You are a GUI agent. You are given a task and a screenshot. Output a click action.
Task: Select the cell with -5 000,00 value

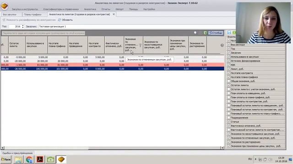click(17, 57)
